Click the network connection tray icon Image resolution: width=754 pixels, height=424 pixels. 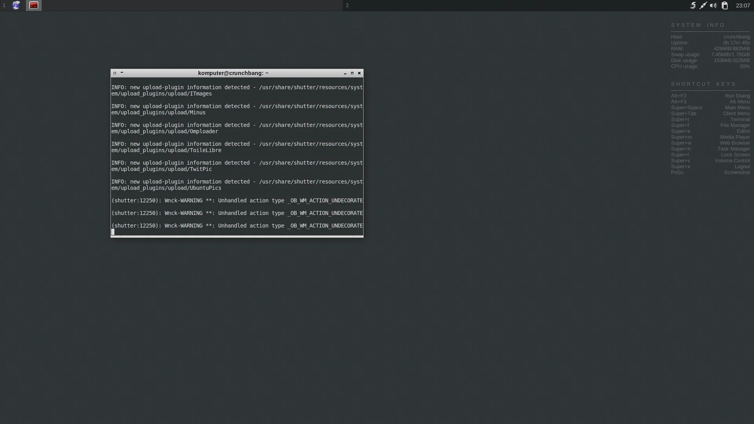(703, 6)
